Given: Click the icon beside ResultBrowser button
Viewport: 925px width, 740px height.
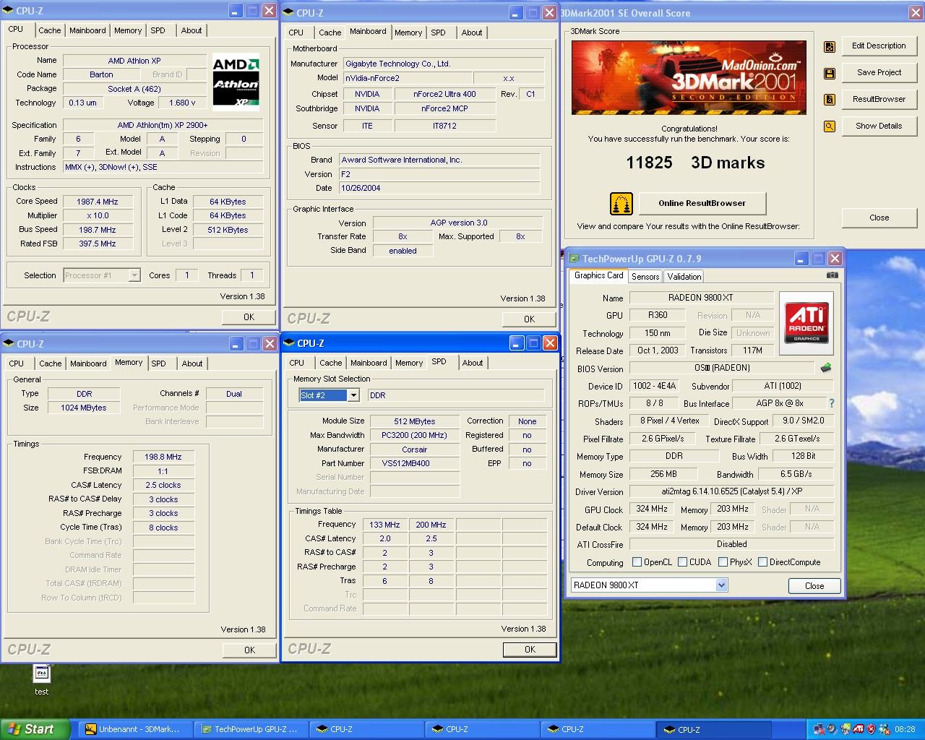Looking at the screenshot, I should tap(830, 100).
